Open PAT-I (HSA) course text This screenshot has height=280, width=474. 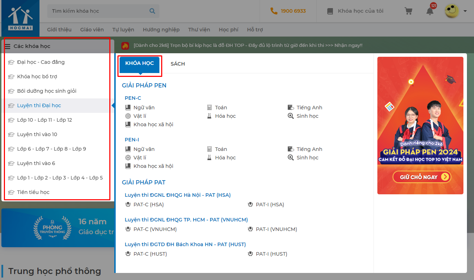pyautogui.click(x=270, y=205)
